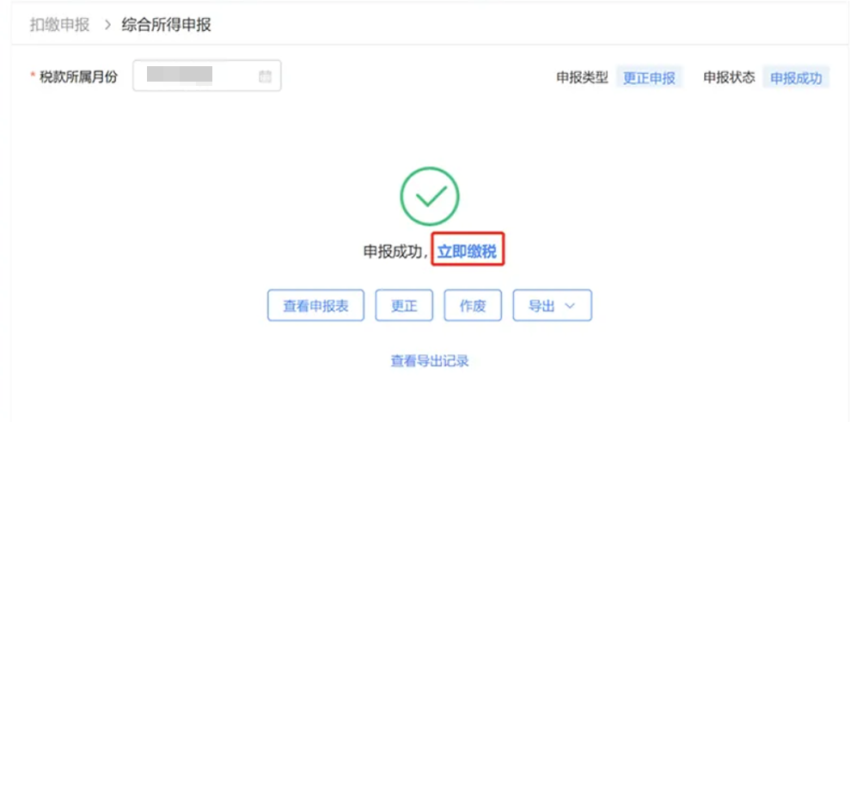This screenshot has width=857, height=794.
Task: Click the 申报状态 label
Action: (729, 77)
